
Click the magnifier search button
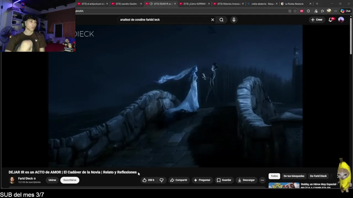[221, 20]
